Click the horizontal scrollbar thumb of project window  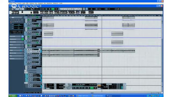click(x=92, y=93)
